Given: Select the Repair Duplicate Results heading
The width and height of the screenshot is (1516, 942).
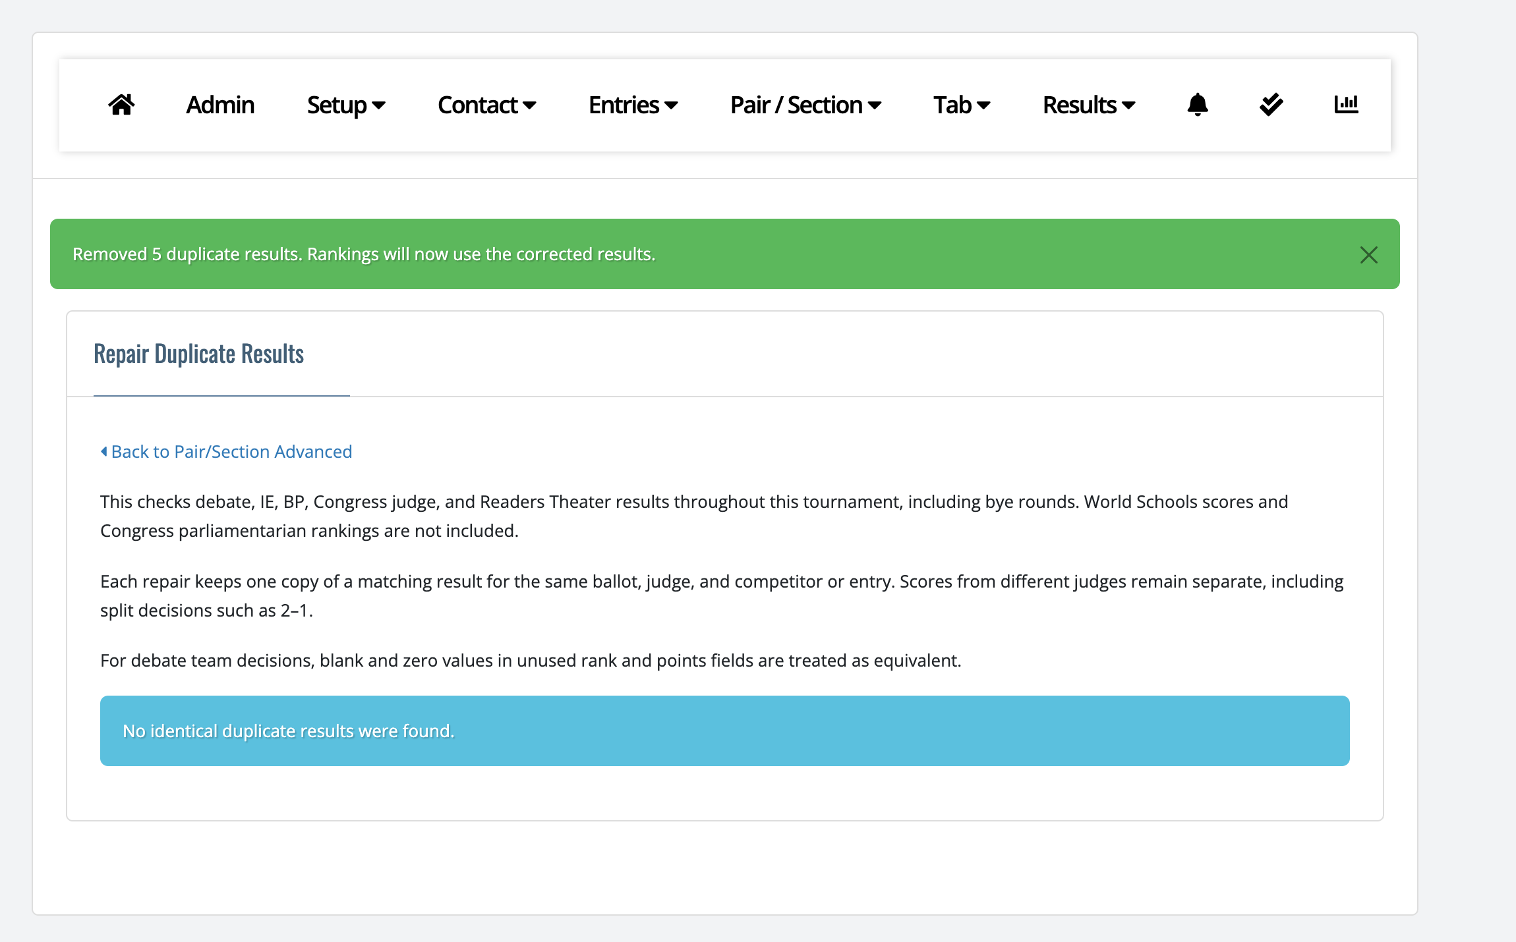Looking at the screenshot, I should pyautogui.click(x=198, y=354).
